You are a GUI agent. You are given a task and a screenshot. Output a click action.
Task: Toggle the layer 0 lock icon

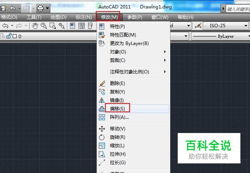9,36
